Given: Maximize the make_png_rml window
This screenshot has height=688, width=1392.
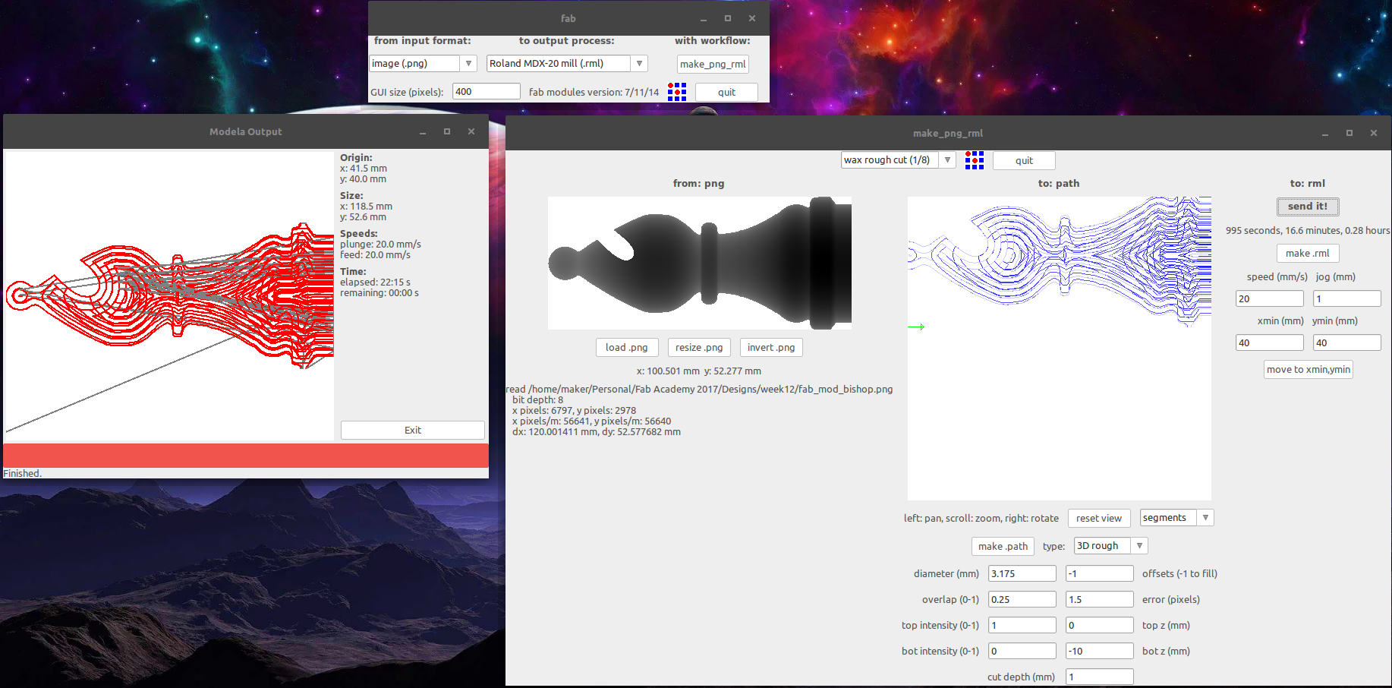Looking at the screenshot, I should point(1349,134).
